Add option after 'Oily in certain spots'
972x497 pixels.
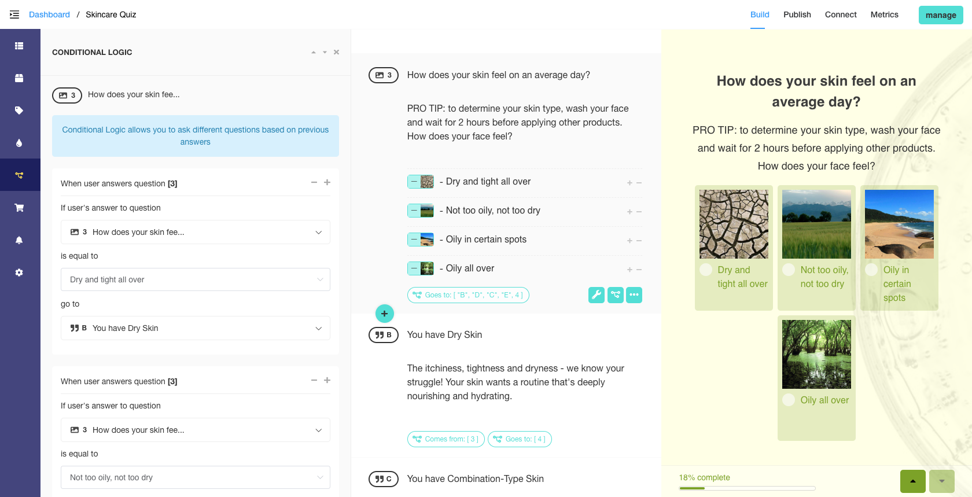tap(629, 241)
